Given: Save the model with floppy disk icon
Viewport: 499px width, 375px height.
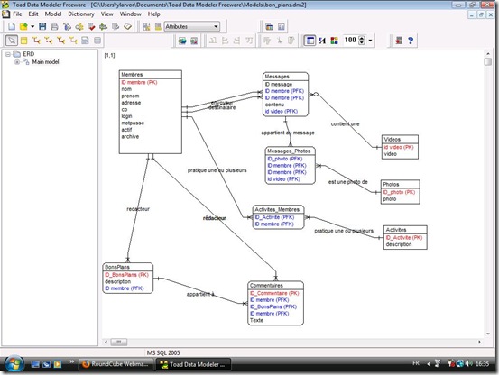Looking at the screenshot, I should tap(42, 27).
